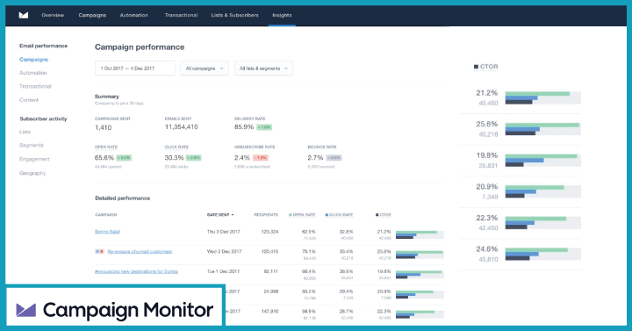
Task: Select Transactional in the left sidebar
Action: pos(35,86)
